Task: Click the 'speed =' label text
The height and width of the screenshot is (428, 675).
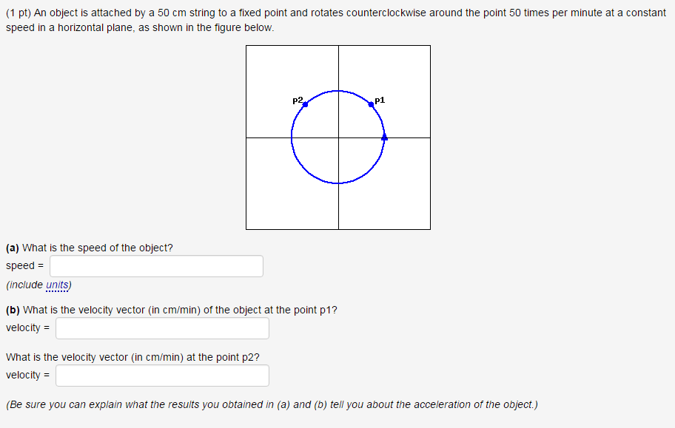Action: tap(23, 265)
